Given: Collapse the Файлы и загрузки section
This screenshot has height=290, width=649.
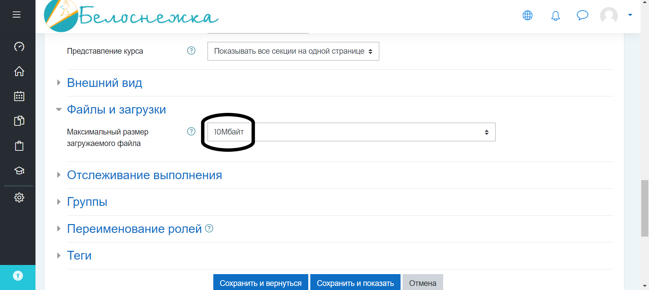Looking at the screenshot, I should (116, 110).
